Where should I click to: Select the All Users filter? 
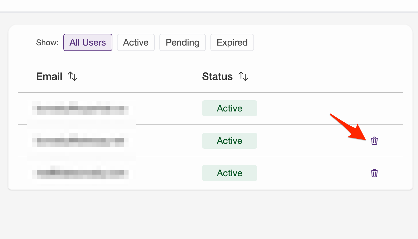tap(88, 42)
